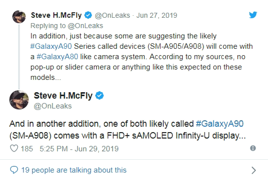Click the Jun 27, 2019 timestamp
The height and width of the screenshot is (179, 268).
point(156,15)
